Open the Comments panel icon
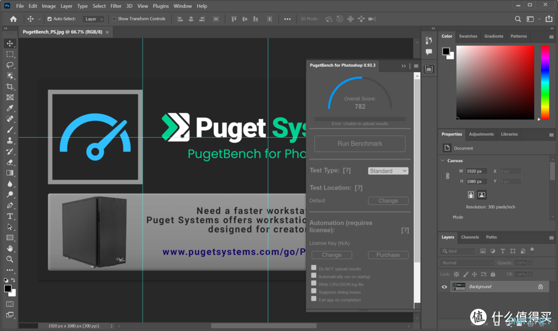The image size is (558, 331). [429, 52]
